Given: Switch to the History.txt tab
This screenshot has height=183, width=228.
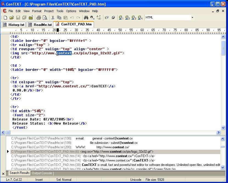Looking at the screenshot, I should tap(14, 25).
